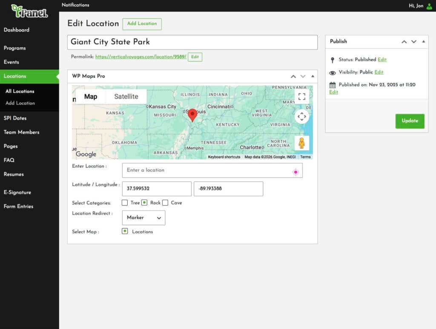The width and height of the screenshot is (436, 329).
Task: Click the Update button
Action: coord(410,121)
